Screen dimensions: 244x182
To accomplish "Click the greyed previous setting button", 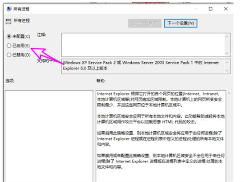I will tap(145, 24).
